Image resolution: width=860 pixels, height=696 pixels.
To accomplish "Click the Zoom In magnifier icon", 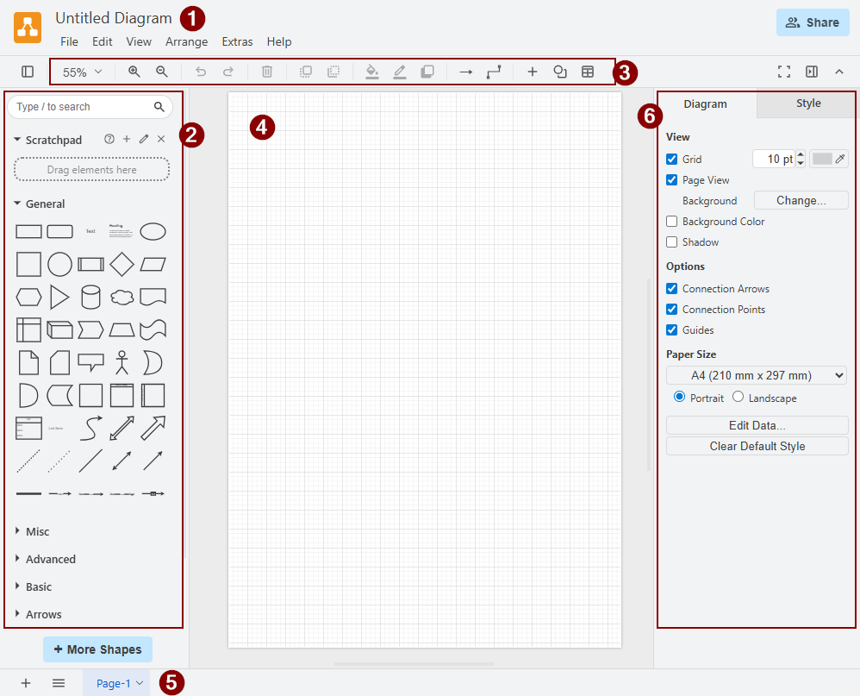I will click(x=134, y=72).
